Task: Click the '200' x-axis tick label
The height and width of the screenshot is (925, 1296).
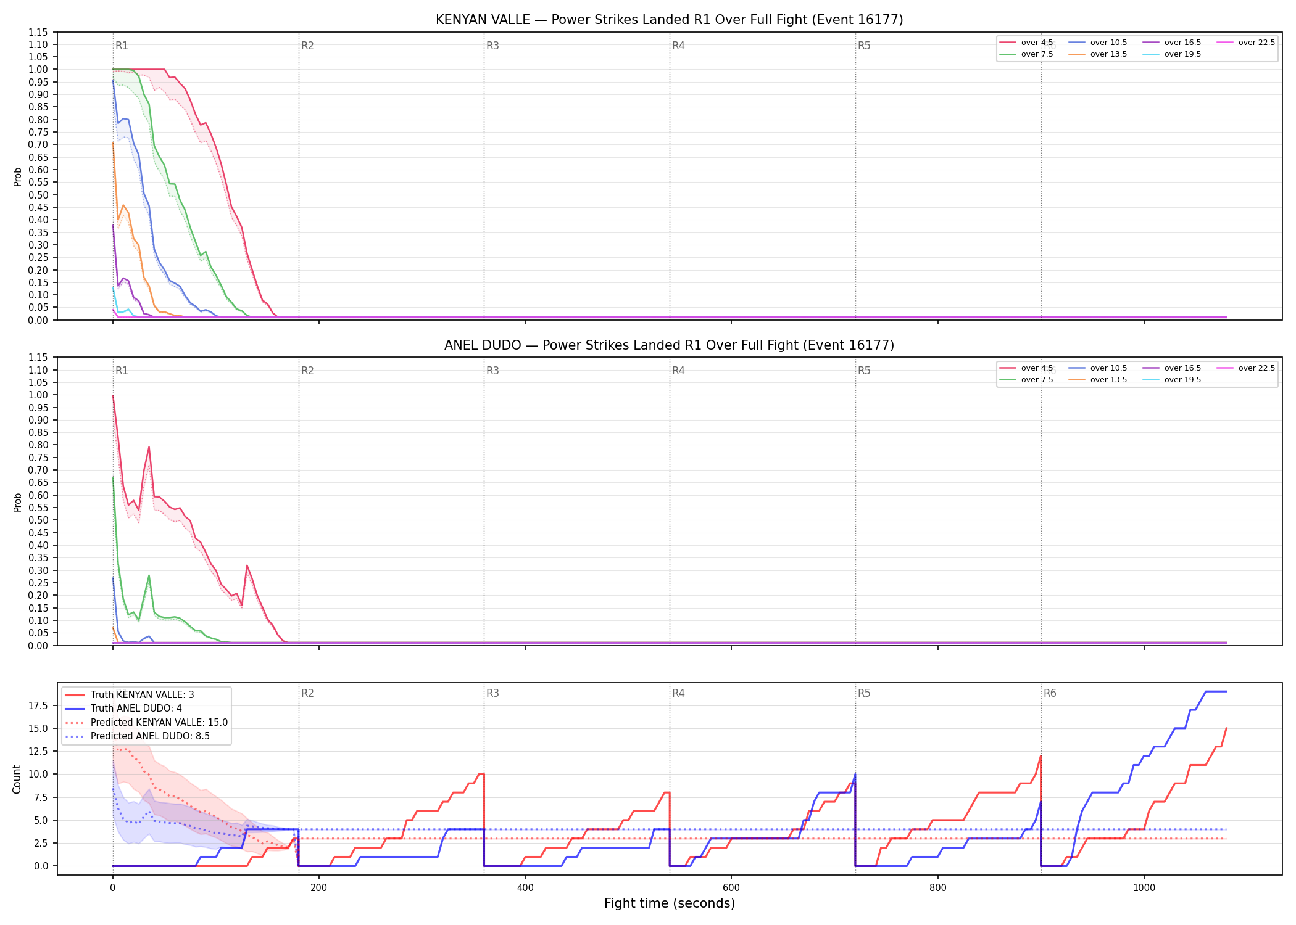Action: tap(318, 888)
